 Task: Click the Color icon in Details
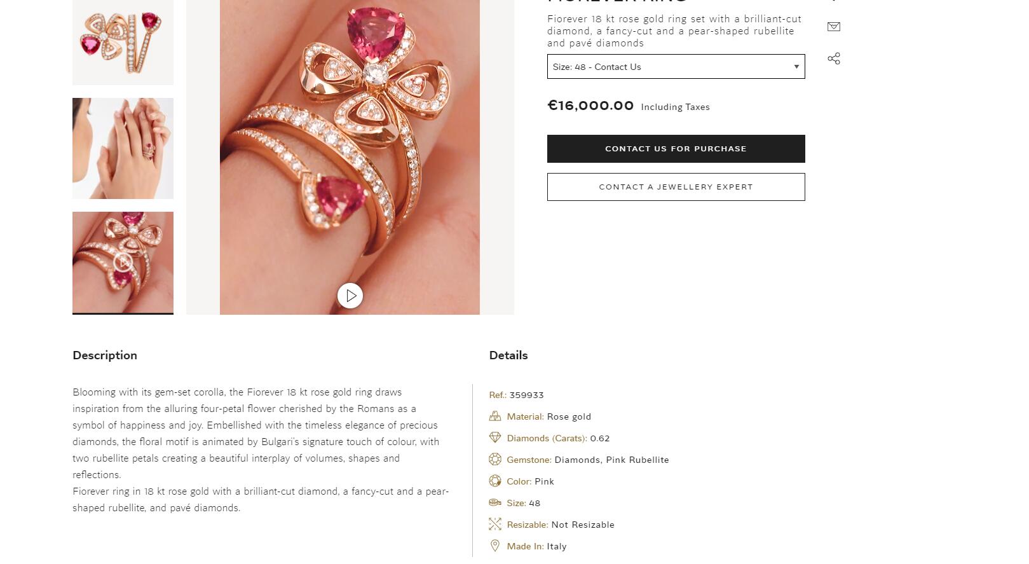(495, 481)
